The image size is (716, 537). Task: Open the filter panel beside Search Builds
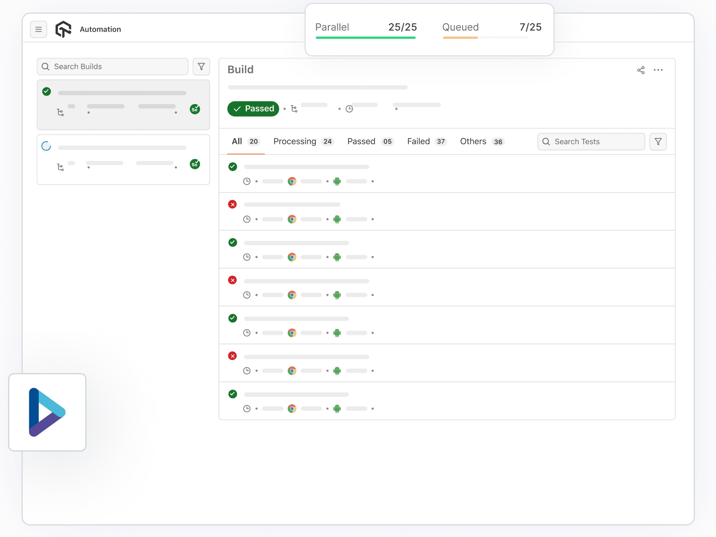pos(201,66)
